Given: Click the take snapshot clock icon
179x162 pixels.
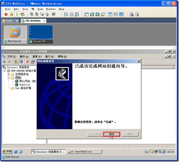Looking at the screenshot, I should tap(66, 14).
